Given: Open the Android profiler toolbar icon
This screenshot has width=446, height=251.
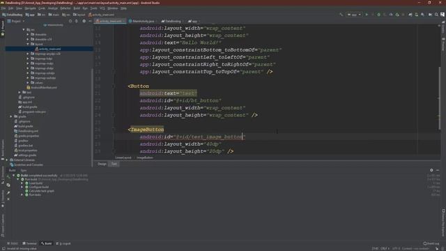Looking at the screenshot, I should [x=391, y=15].
